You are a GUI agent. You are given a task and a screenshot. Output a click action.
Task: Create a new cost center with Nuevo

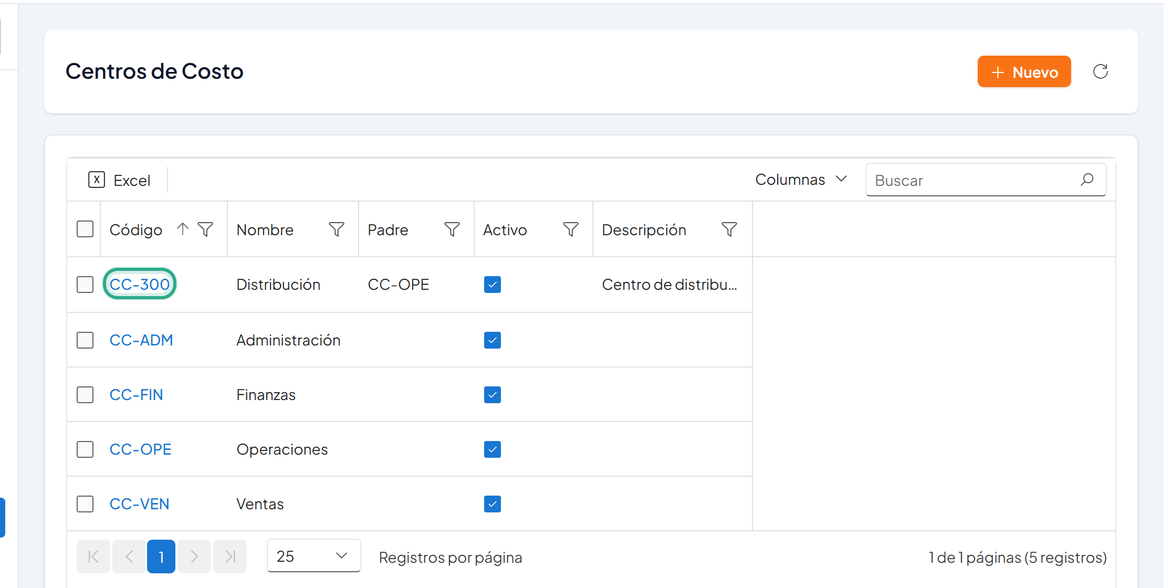[1024, 71]
